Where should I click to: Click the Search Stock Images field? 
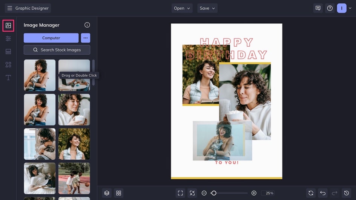pos(57,50)
